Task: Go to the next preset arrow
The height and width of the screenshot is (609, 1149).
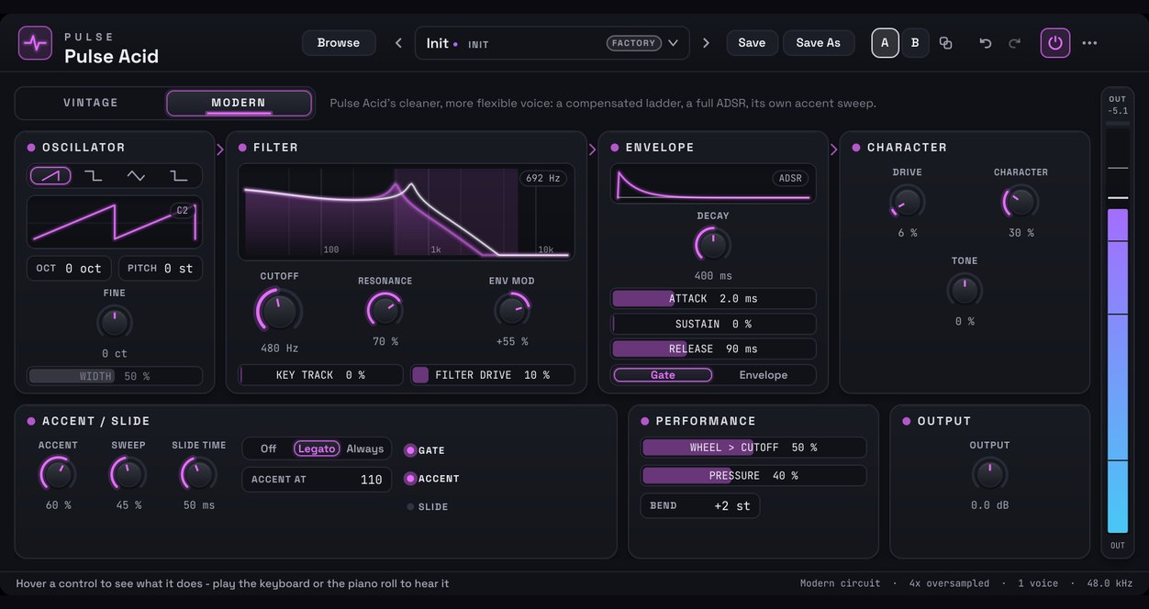Action: [x=706, y=43]
